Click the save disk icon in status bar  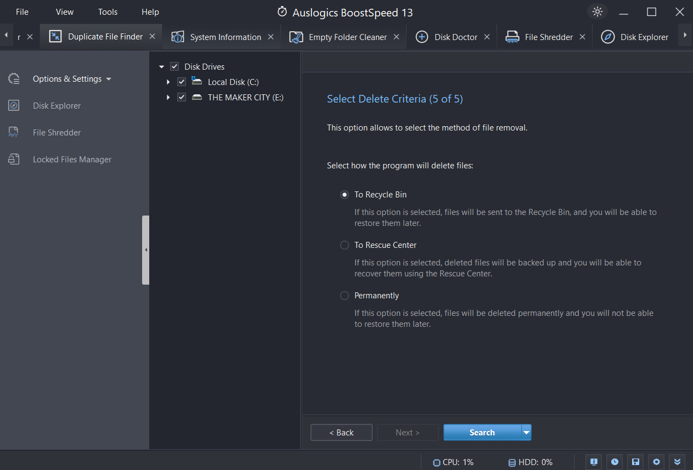pyautogui.click(x=635, y=462)
